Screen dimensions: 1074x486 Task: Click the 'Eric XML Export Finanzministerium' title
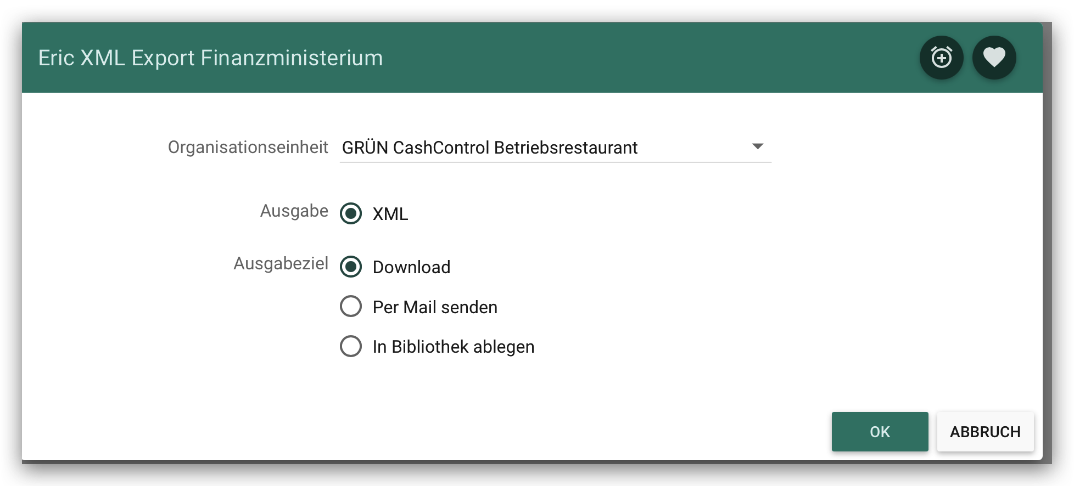[x=210, y=58]
